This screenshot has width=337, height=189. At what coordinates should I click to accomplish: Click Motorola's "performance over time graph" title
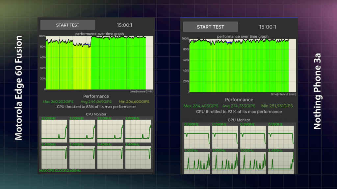99,34
